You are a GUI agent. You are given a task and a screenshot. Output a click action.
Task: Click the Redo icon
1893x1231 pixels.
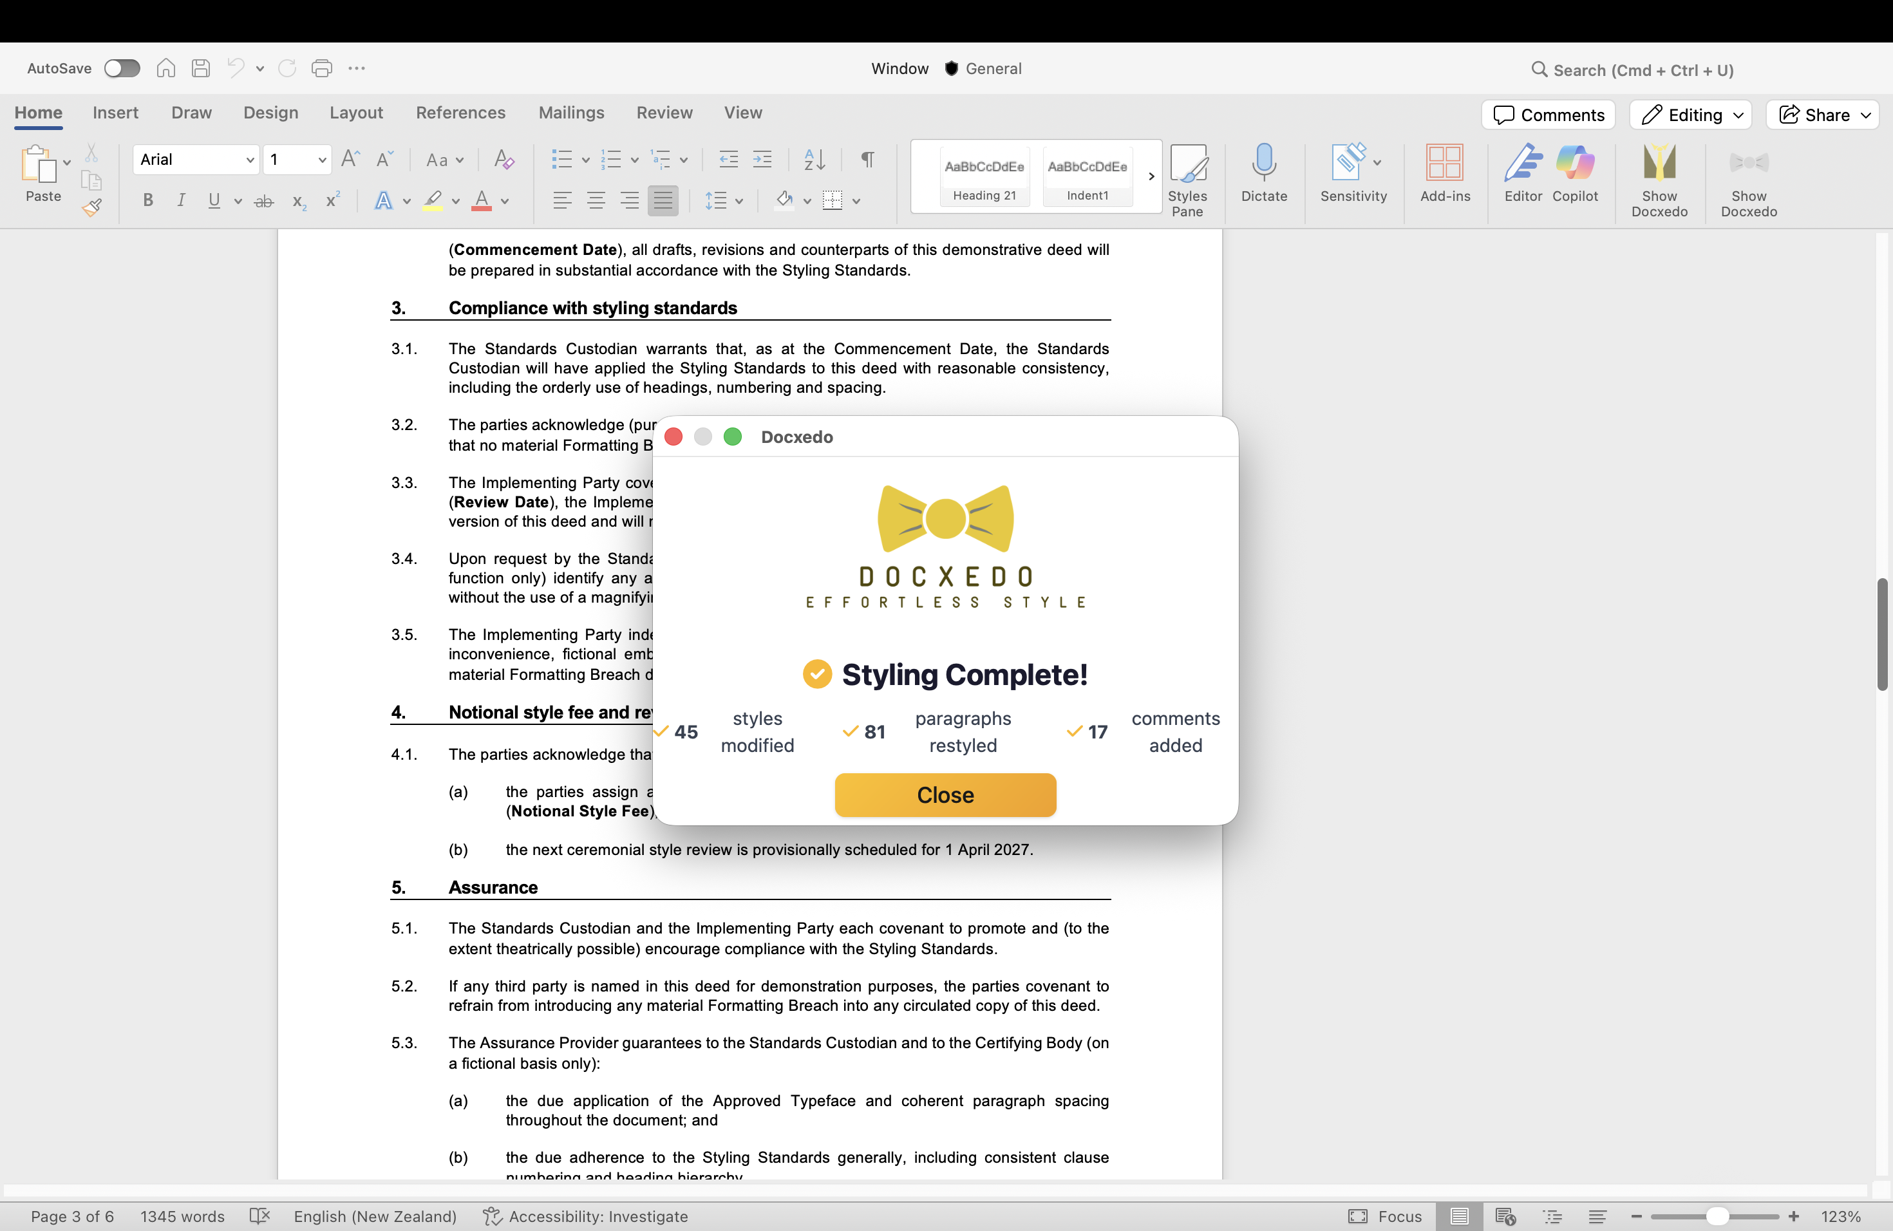287,68
